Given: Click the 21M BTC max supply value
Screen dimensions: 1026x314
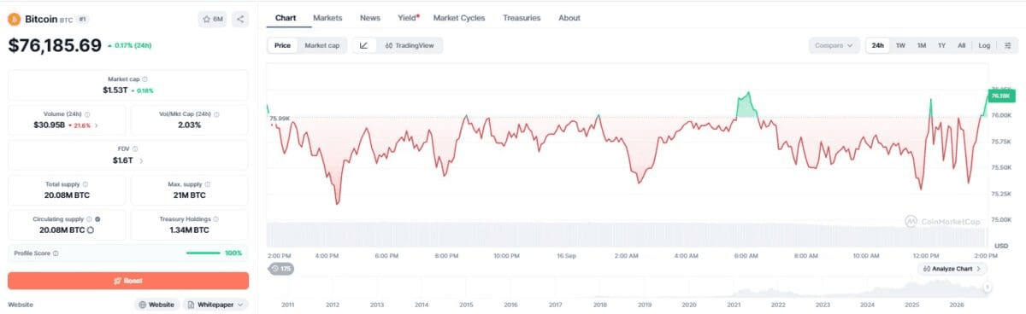Looking at the screenshot, I should (x=189, y=195).
